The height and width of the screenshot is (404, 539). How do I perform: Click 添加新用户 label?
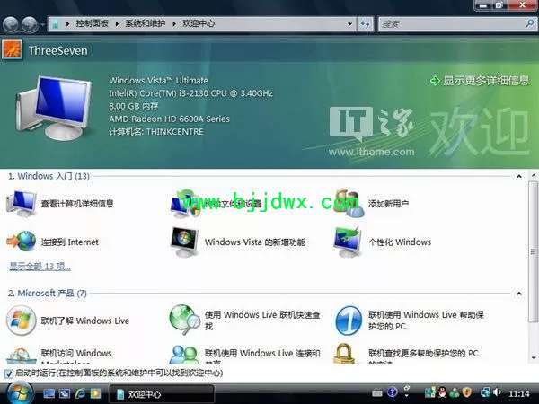click(x=388, y=204)
